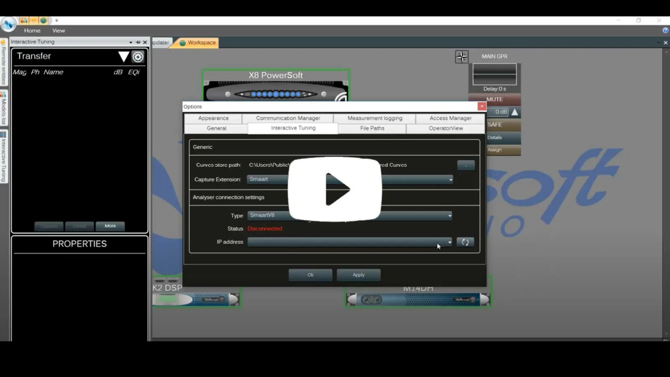Open the Capture Extension dropdown
Viewport: 670px width, 377px height.
point(350,179)
